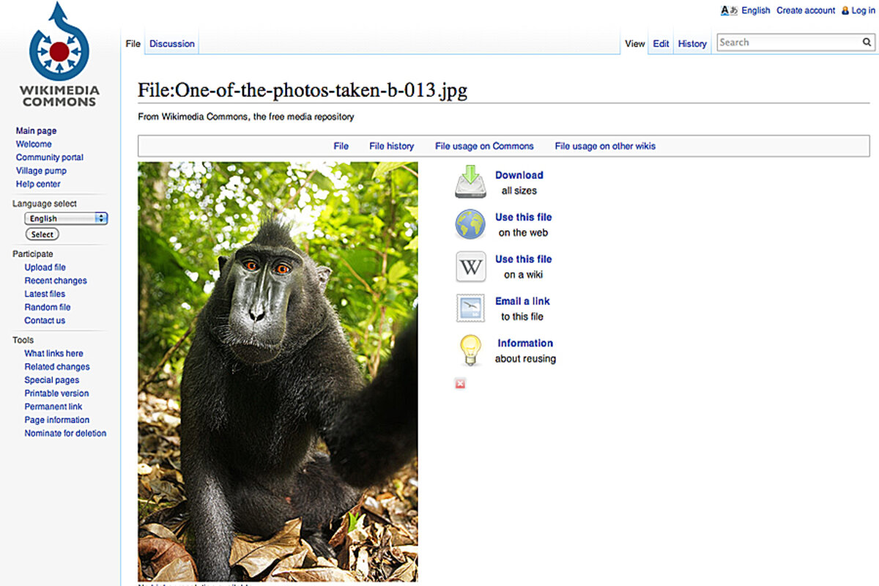Click Log in link
The height and width of the screenshot is (586, 879).
pyautogui.click(x=864, y=11)
